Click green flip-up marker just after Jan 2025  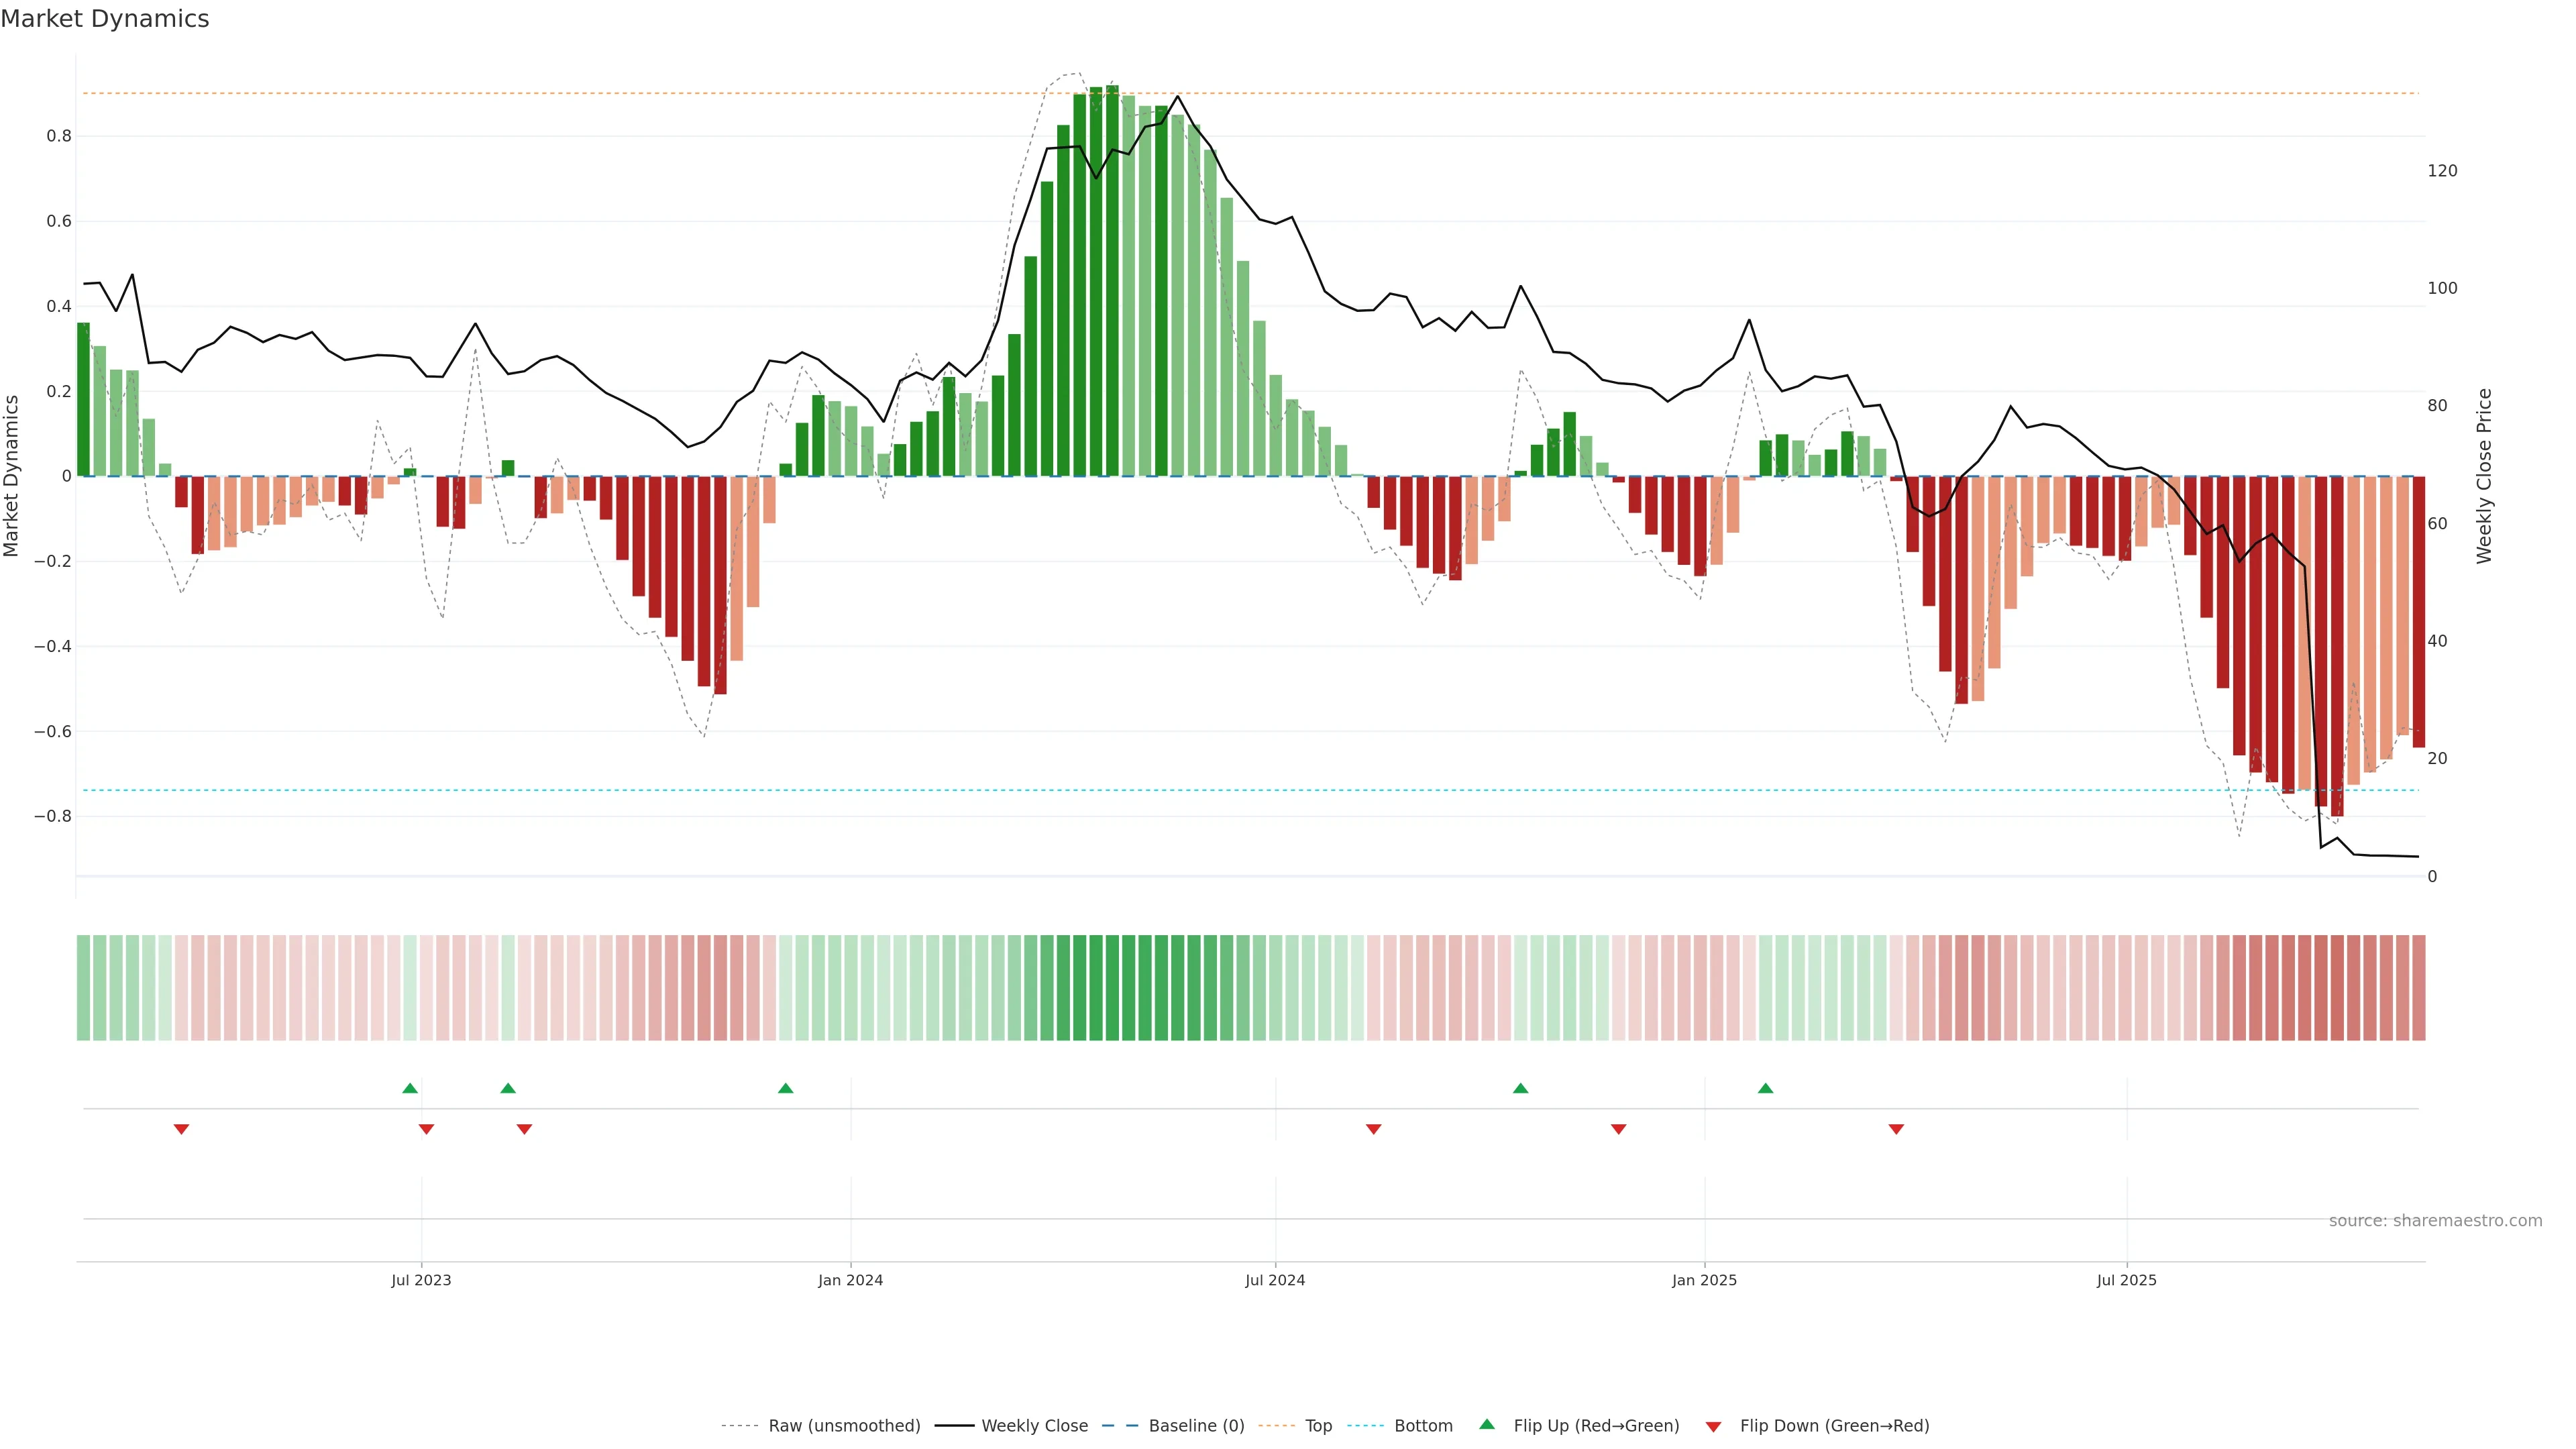(1765, 1088)
